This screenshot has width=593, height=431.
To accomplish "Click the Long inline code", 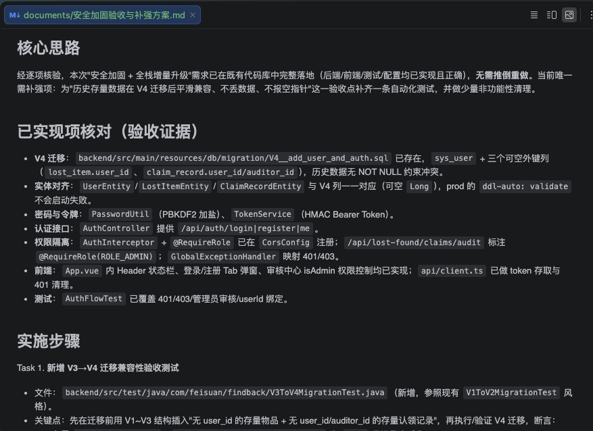I will click(x=419, y=186).
